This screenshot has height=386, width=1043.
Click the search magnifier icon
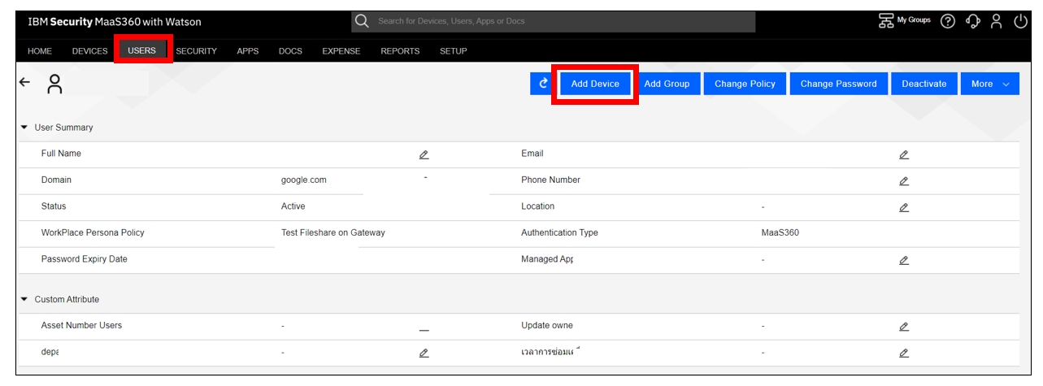click(x=363, y=21)
